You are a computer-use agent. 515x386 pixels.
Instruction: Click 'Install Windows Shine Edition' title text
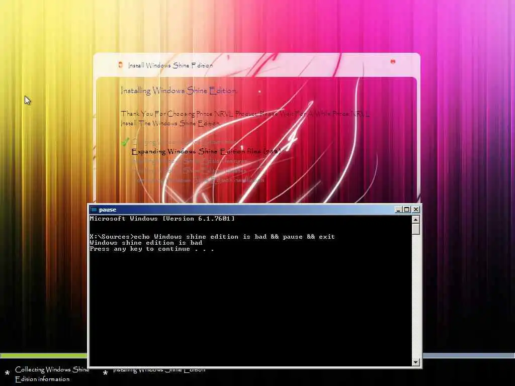(x=170, y=65)
